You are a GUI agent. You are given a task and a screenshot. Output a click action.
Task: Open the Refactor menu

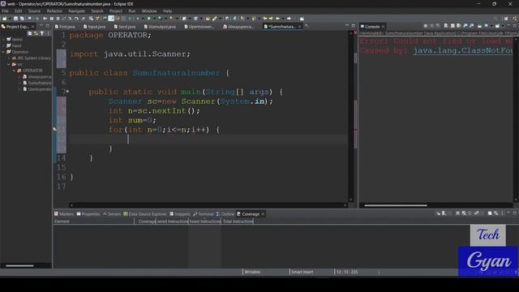coord(54,11)
